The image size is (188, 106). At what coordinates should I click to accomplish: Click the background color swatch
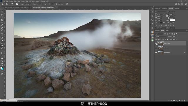coord(3,69)
